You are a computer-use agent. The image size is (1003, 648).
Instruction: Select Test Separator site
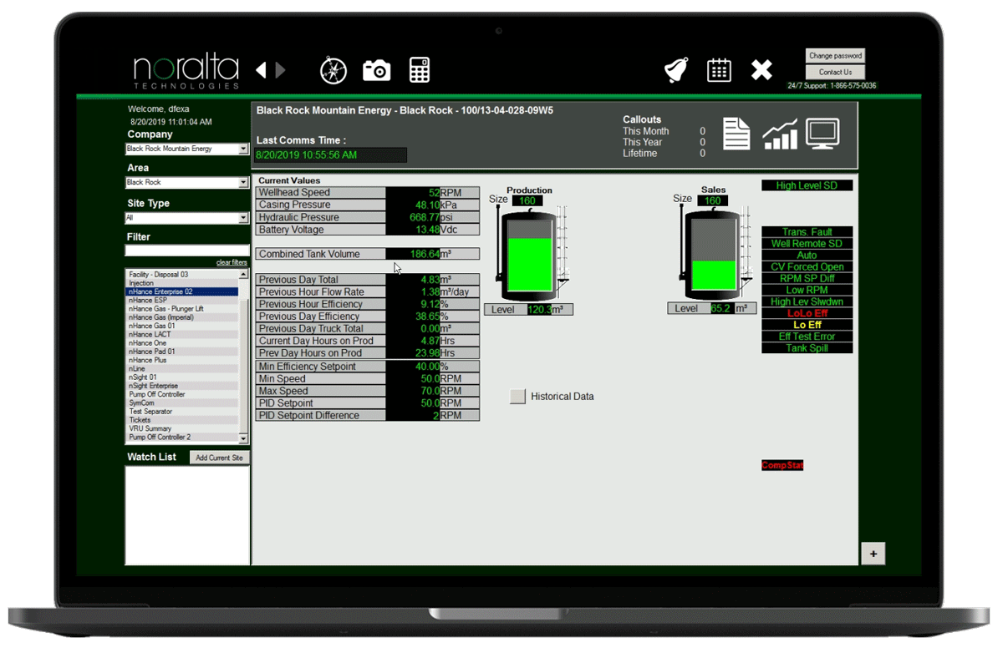pos(182,412)
